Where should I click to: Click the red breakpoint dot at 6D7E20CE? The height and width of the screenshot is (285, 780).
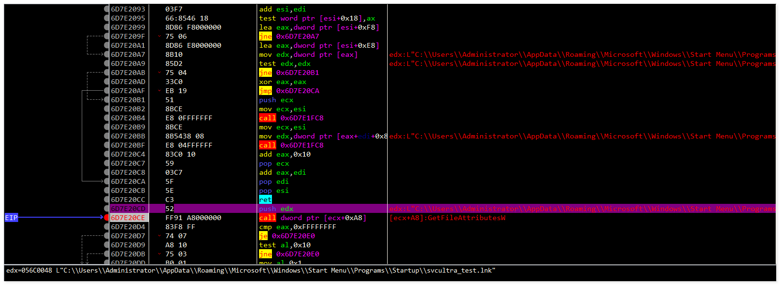(x=107, y=218)
